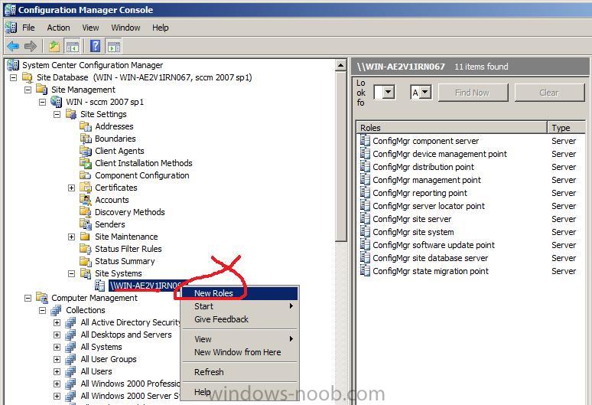The height and width of the screenshot is (405, 592).
Task: Click the Clear button
Action: (549, 93)
